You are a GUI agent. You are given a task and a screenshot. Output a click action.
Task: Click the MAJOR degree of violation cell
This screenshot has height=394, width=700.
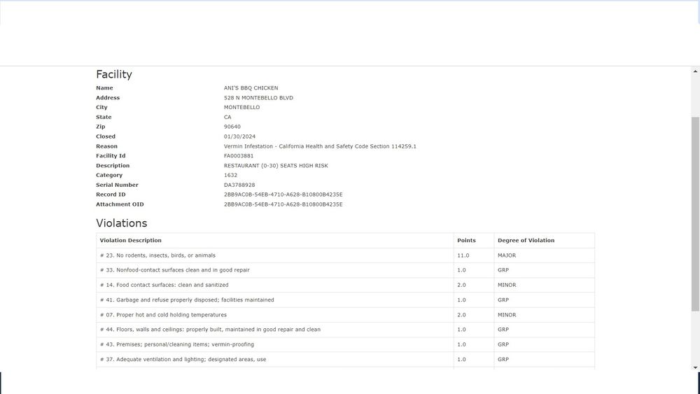507,255
